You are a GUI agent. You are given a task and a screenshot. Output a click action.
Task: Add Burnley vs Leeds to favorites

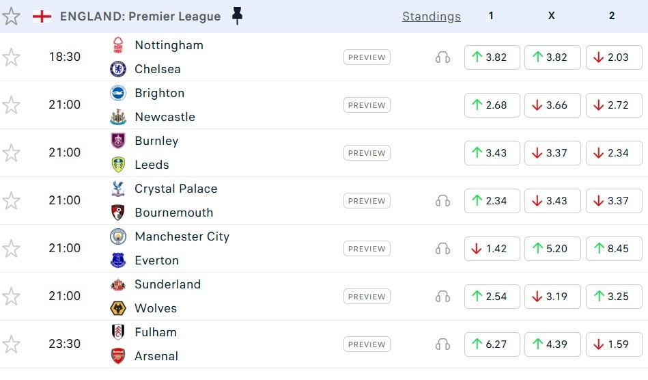pyautogui.click(x=11, y=153)
